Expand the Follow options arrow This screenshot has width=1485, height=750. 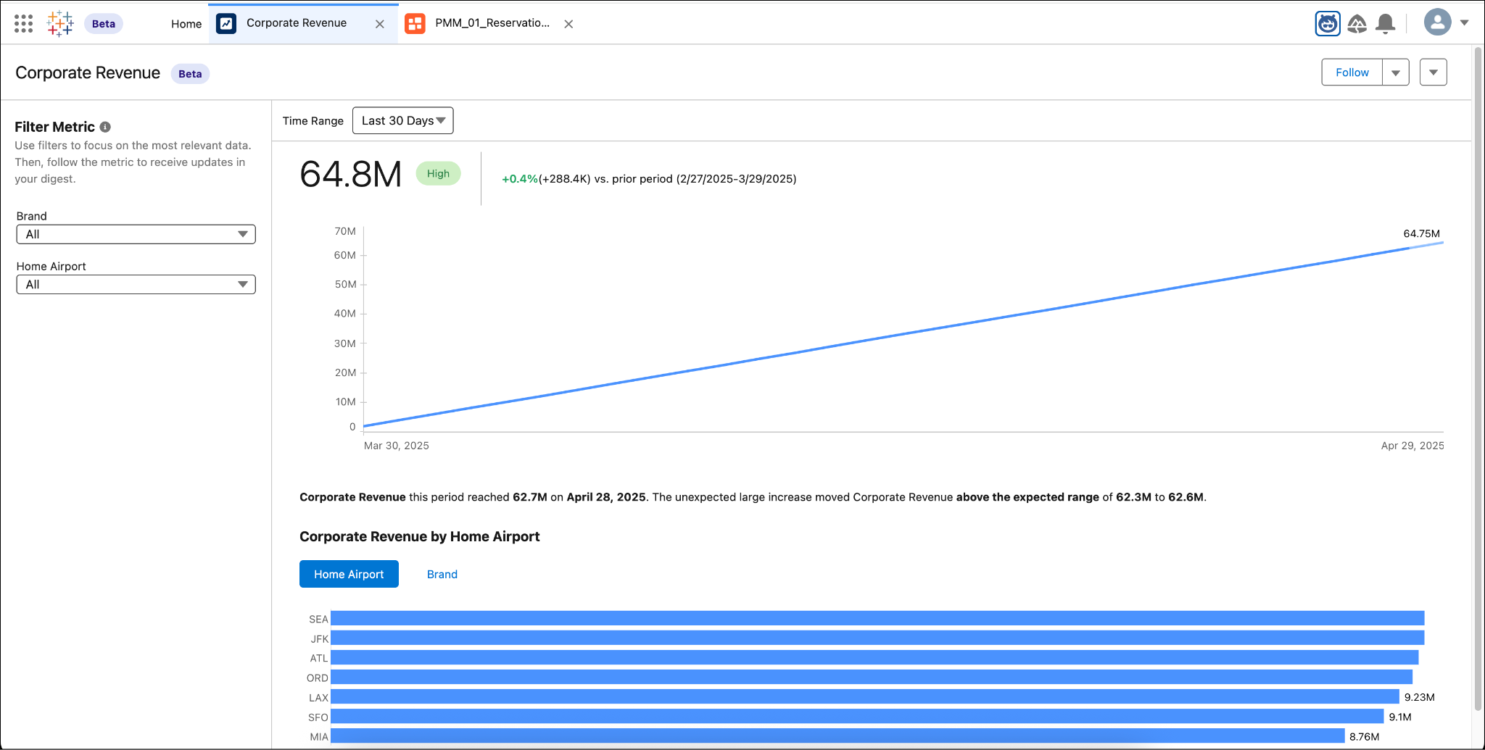1396,72
